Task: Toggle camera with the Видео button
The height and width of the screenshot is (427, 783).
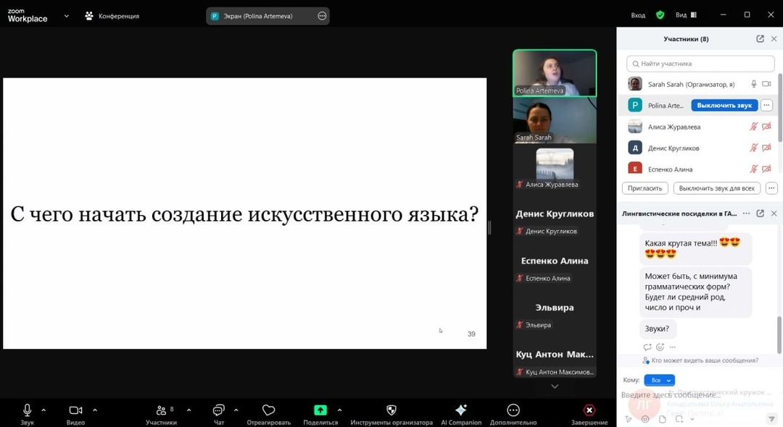Action: 75,410
